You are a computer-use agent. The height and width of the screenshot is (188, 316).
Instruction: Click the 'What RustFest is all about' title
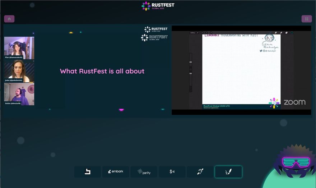tap(102, 71)
